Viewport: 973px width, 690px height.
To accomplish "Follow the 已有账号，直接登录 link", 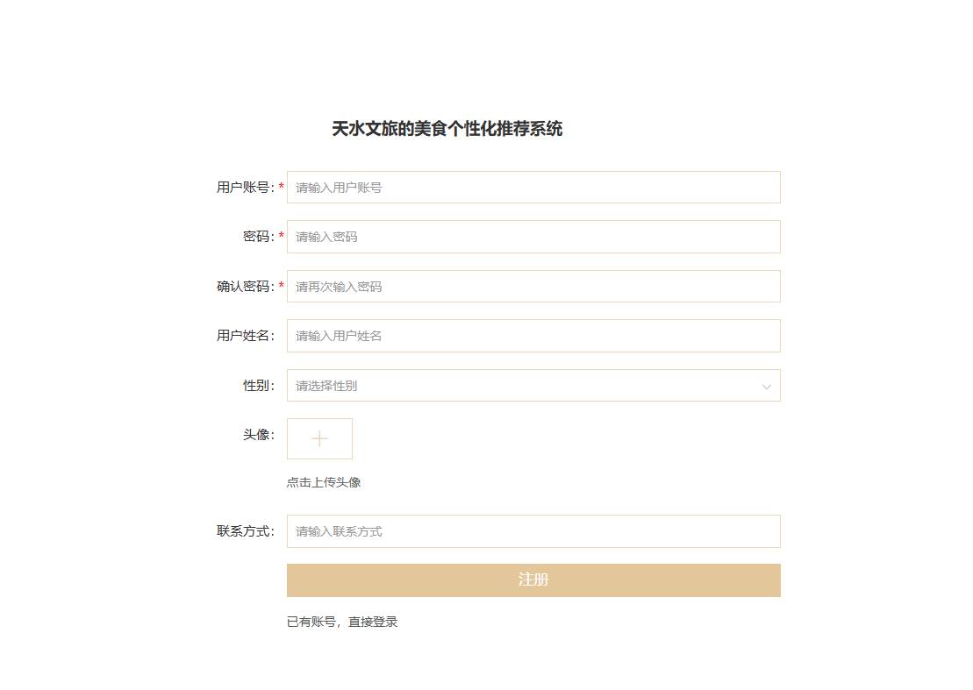I will (x=342, y=622).
